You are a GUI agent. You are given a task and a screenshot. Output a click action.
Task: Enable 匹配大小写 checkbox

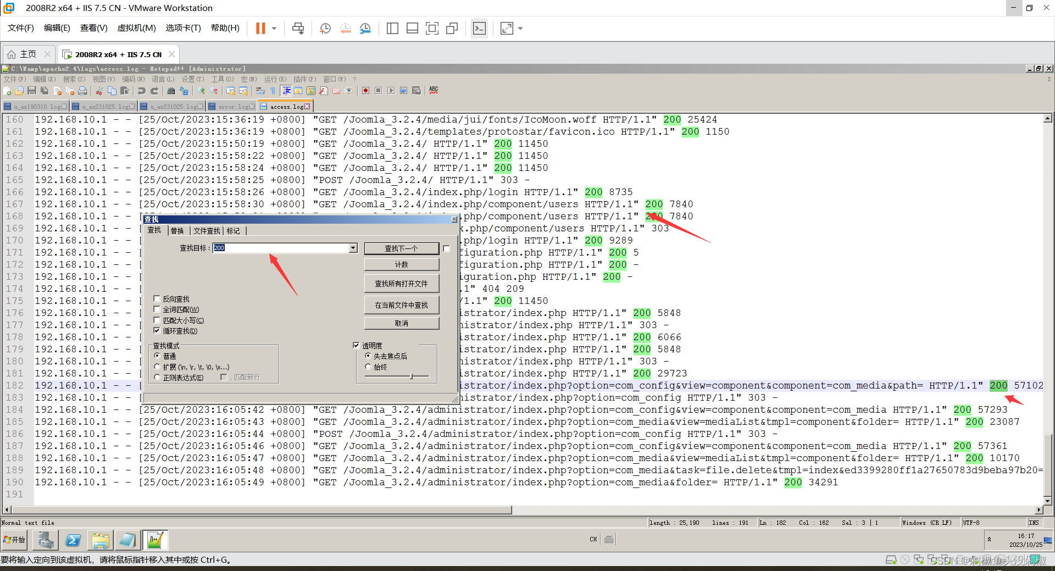tap(157, 320)
